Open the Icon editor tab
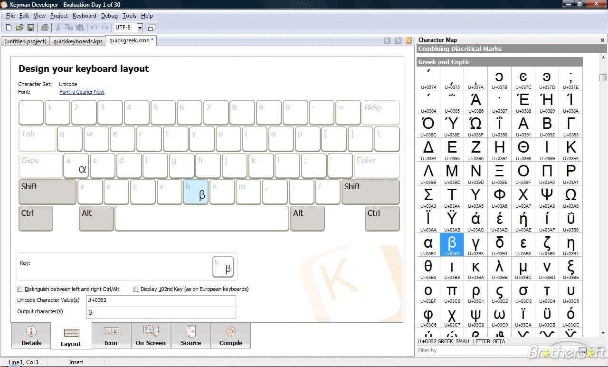 coord(111,336)
